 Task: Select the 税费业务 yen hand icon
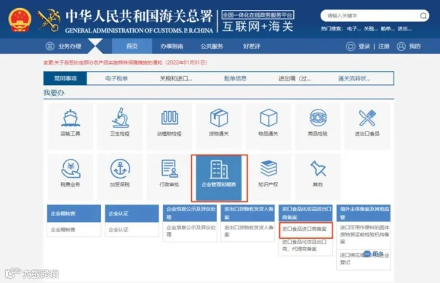pyautogui.click(x=71, y=168)
